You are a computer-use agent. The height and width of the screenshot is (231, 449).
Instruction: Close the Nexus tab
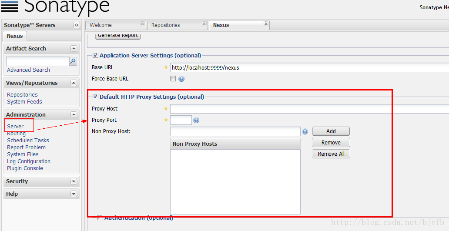coord(266,24)
